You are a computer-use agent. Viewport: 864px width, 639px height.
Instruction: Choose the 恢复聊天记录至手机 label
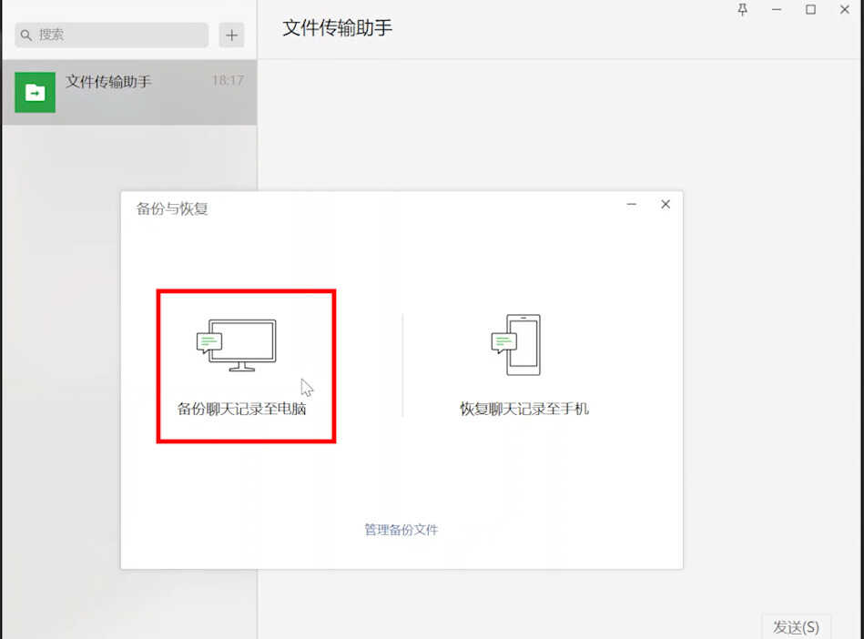tap(523, 409)
